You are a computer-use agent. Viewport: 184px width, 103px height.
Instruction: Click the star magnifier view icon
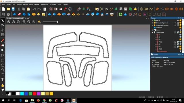point(39,22)
